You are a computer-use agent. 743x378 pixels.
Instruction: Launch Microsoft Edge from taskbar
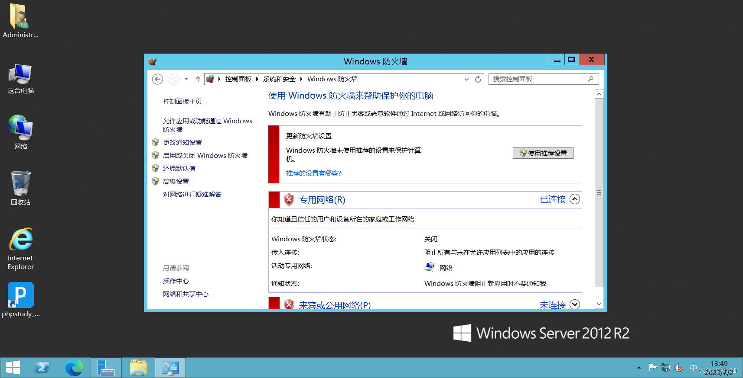74,368
